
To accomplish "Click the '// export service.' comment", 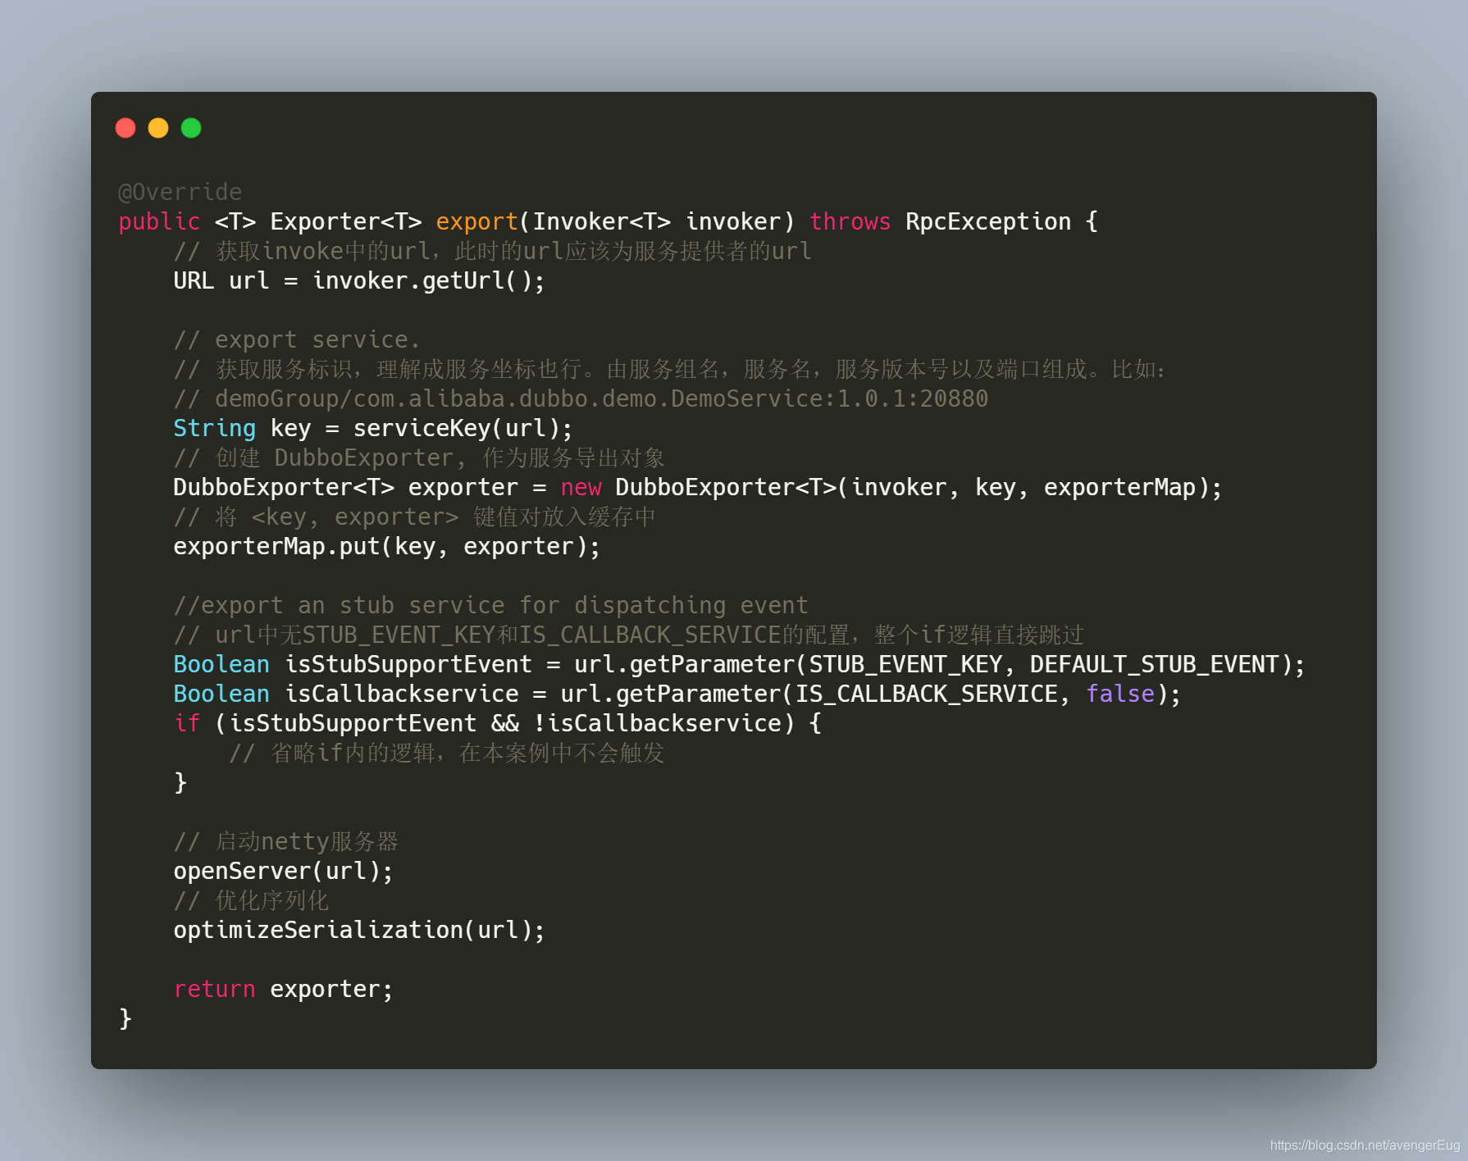I will 297,339.
